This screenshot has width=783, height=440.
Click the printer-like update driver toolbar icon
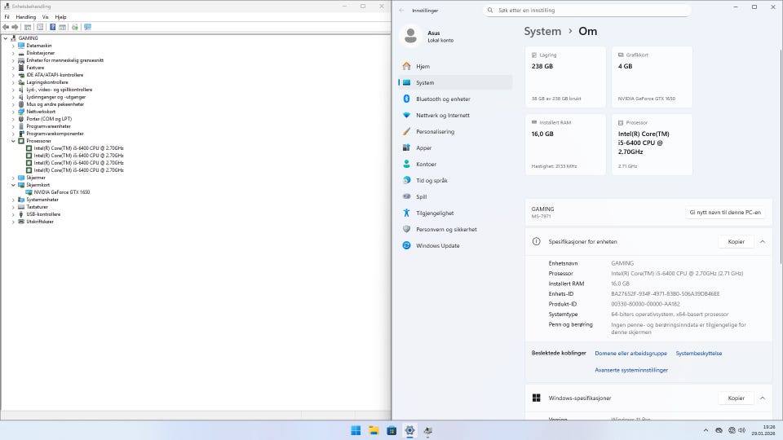tap(75, 27)
